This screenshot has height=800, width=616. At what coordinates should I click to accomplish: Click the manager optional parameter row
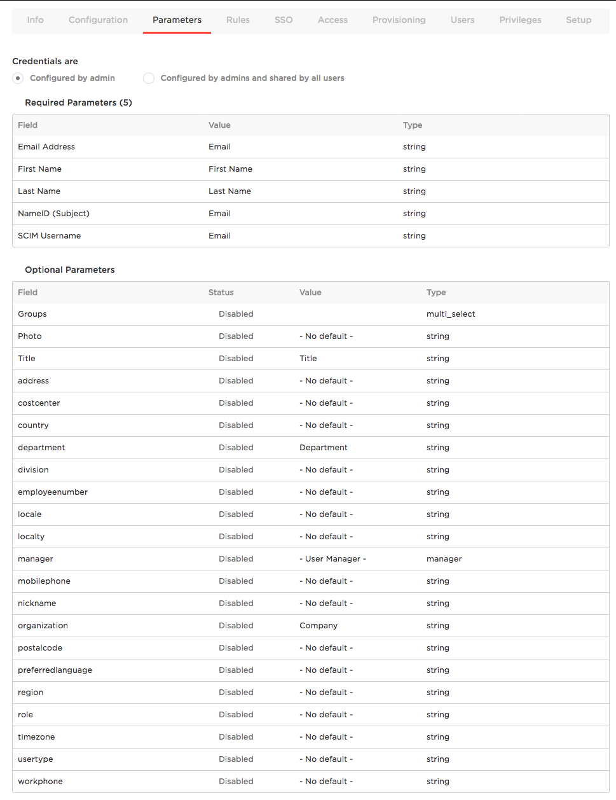click(x=310, y=559)
